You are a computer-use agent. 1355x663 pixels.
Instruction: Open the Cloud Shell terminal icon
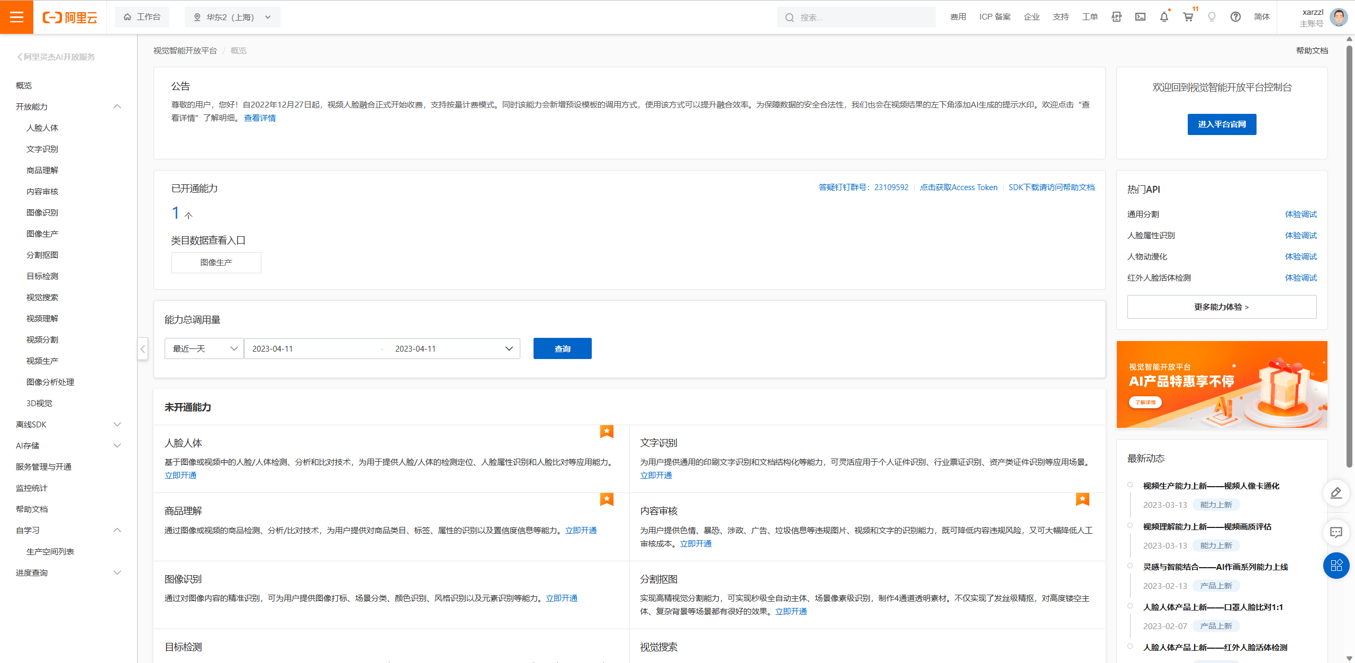click(1140, 17)
